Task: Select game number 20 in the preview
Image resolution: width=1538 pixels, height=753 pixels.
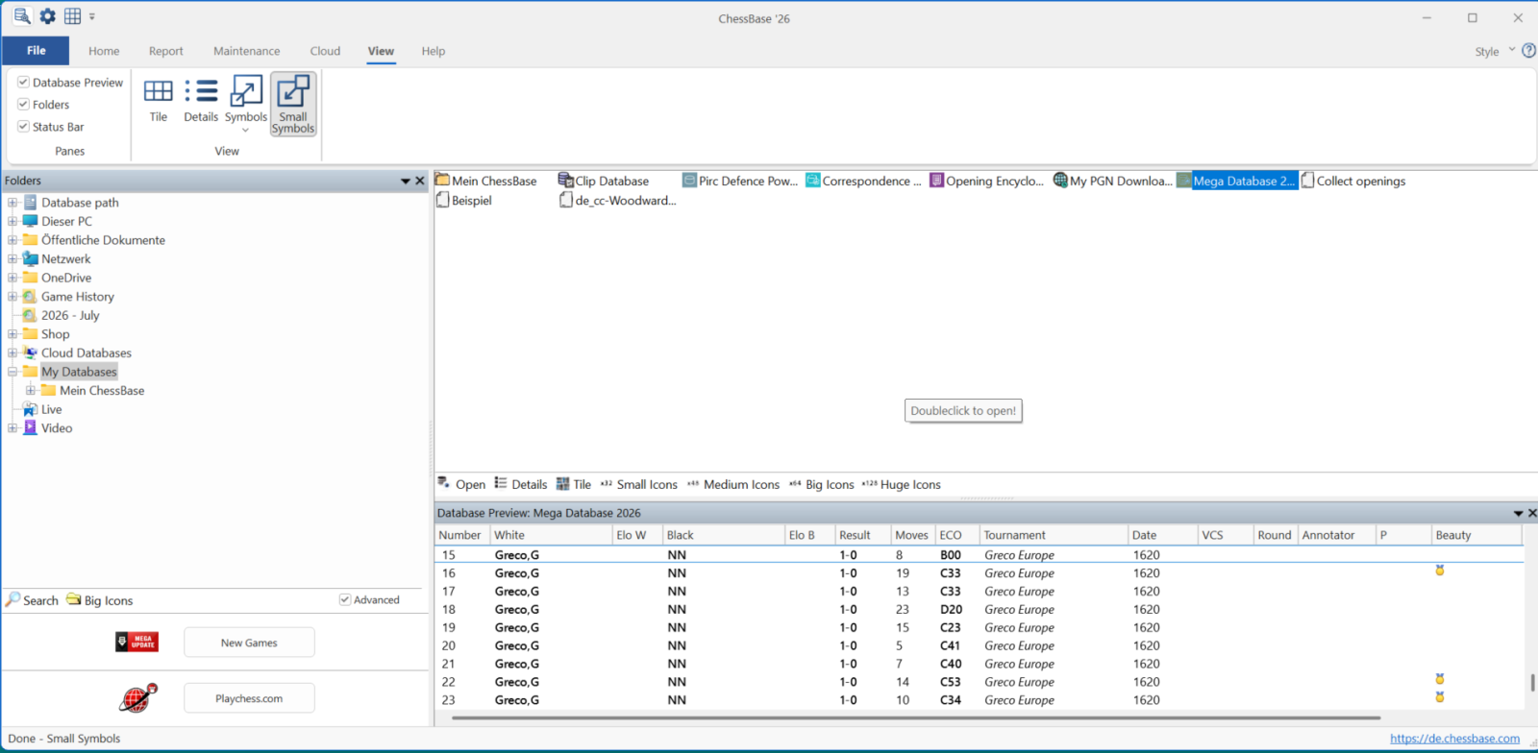Action: pos(979,645)
